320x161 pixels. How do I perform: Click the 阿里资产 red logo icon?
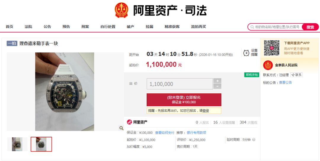point(129,122)
